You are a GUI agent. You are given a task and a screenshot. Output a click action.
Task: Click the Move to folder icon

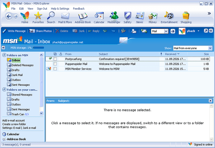123,31
